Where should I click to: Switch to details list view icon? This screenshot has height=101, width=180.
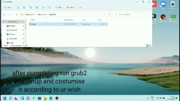pyautogui.click(x=147, y=45)
